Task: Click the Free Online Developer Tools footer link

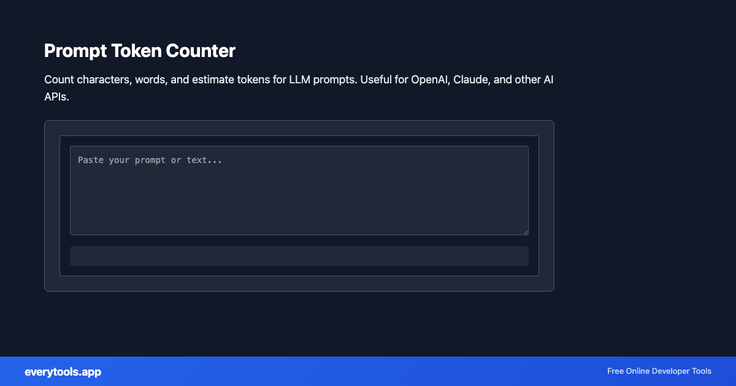Action: (x=659, y=371)
